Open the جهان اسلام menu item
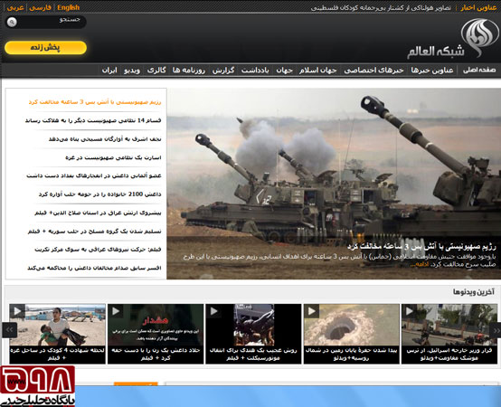This screenshot has width=501, height=407. point(318,70)
